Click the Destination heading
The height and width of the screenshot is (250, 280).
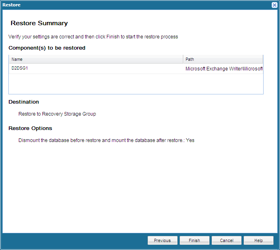click(24, 102)
